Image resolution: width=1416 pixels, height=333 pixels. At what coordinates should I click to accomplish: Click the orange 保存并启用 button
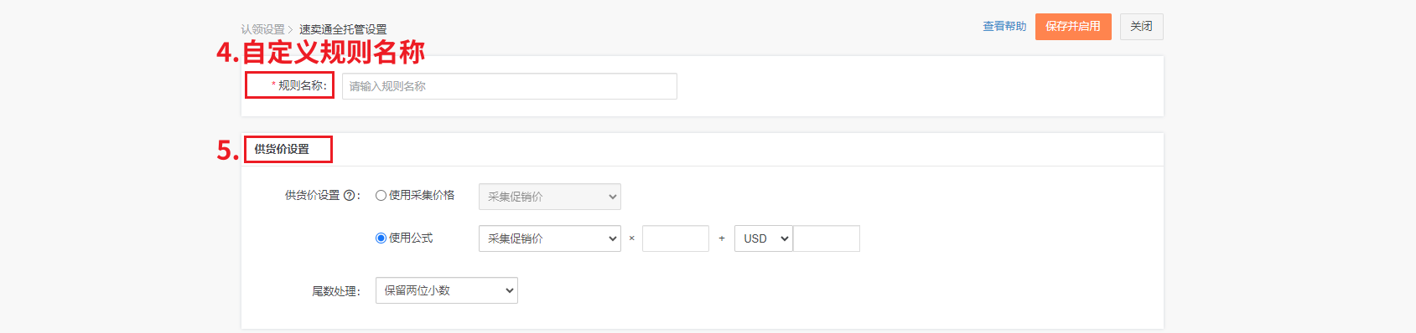pos(1073,27)
